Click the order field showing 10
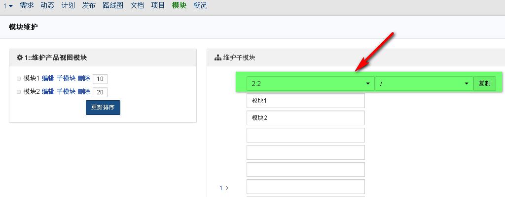505x197 pixels. 100,79
